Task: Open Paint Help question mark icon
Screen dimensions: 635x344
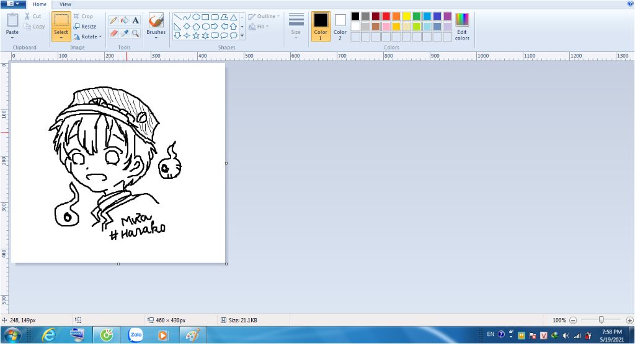Action: 630,4
